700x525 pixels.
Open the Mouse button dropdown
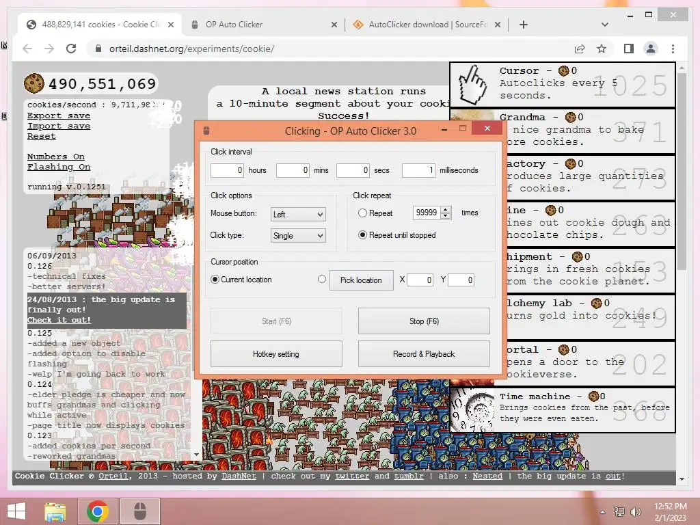point(298,214)
